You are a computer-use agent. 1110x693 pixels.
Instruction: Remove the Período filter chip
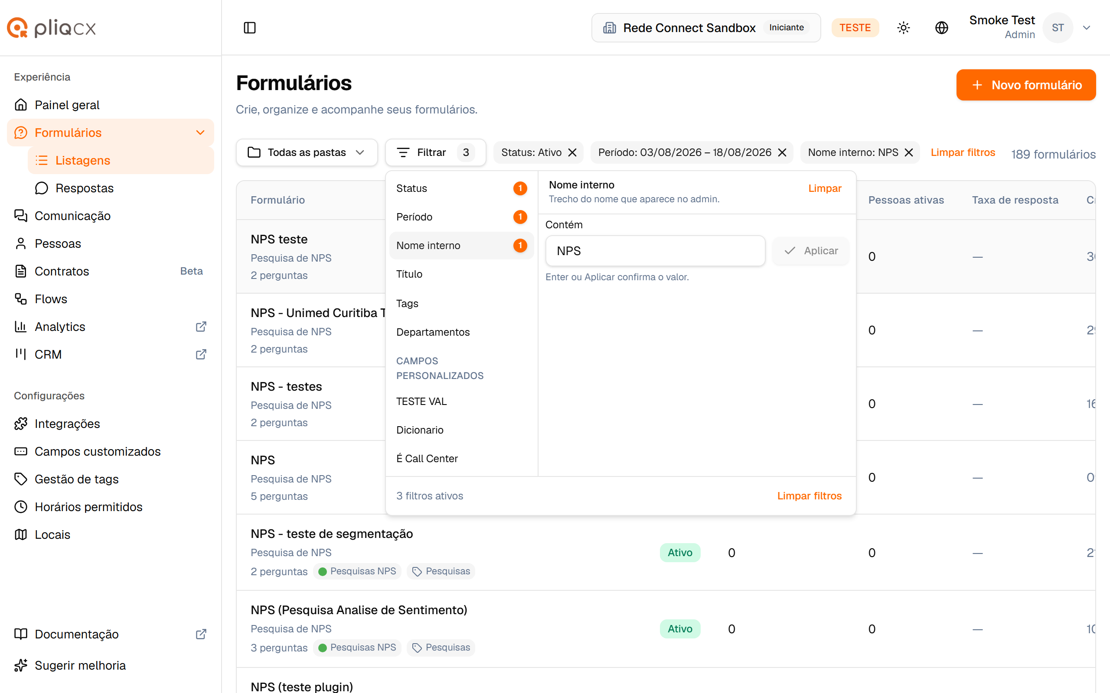click(783, 152)
